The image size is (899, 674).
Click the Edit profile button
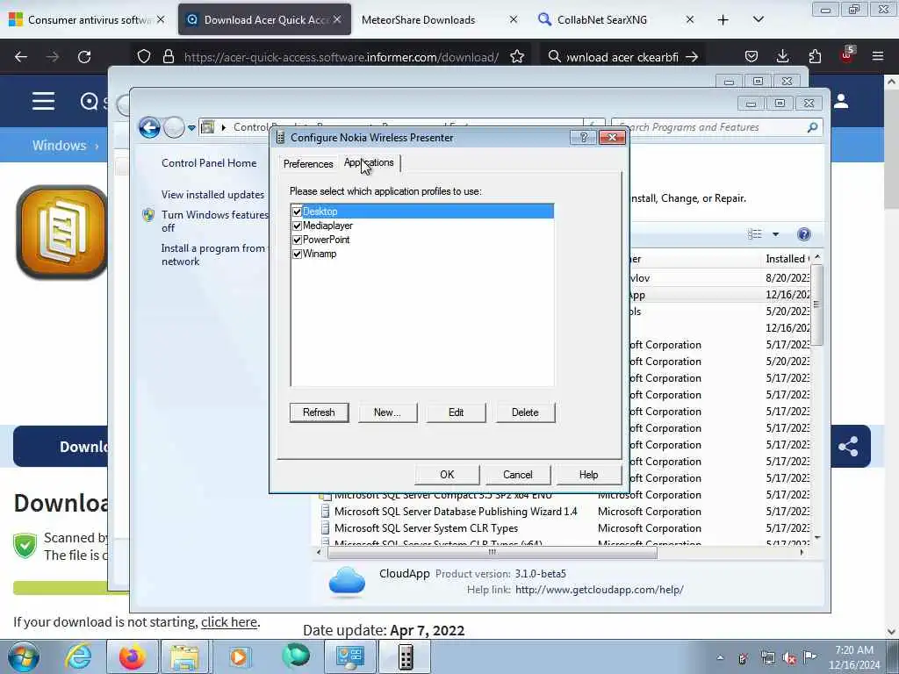[x=457, y=412]
